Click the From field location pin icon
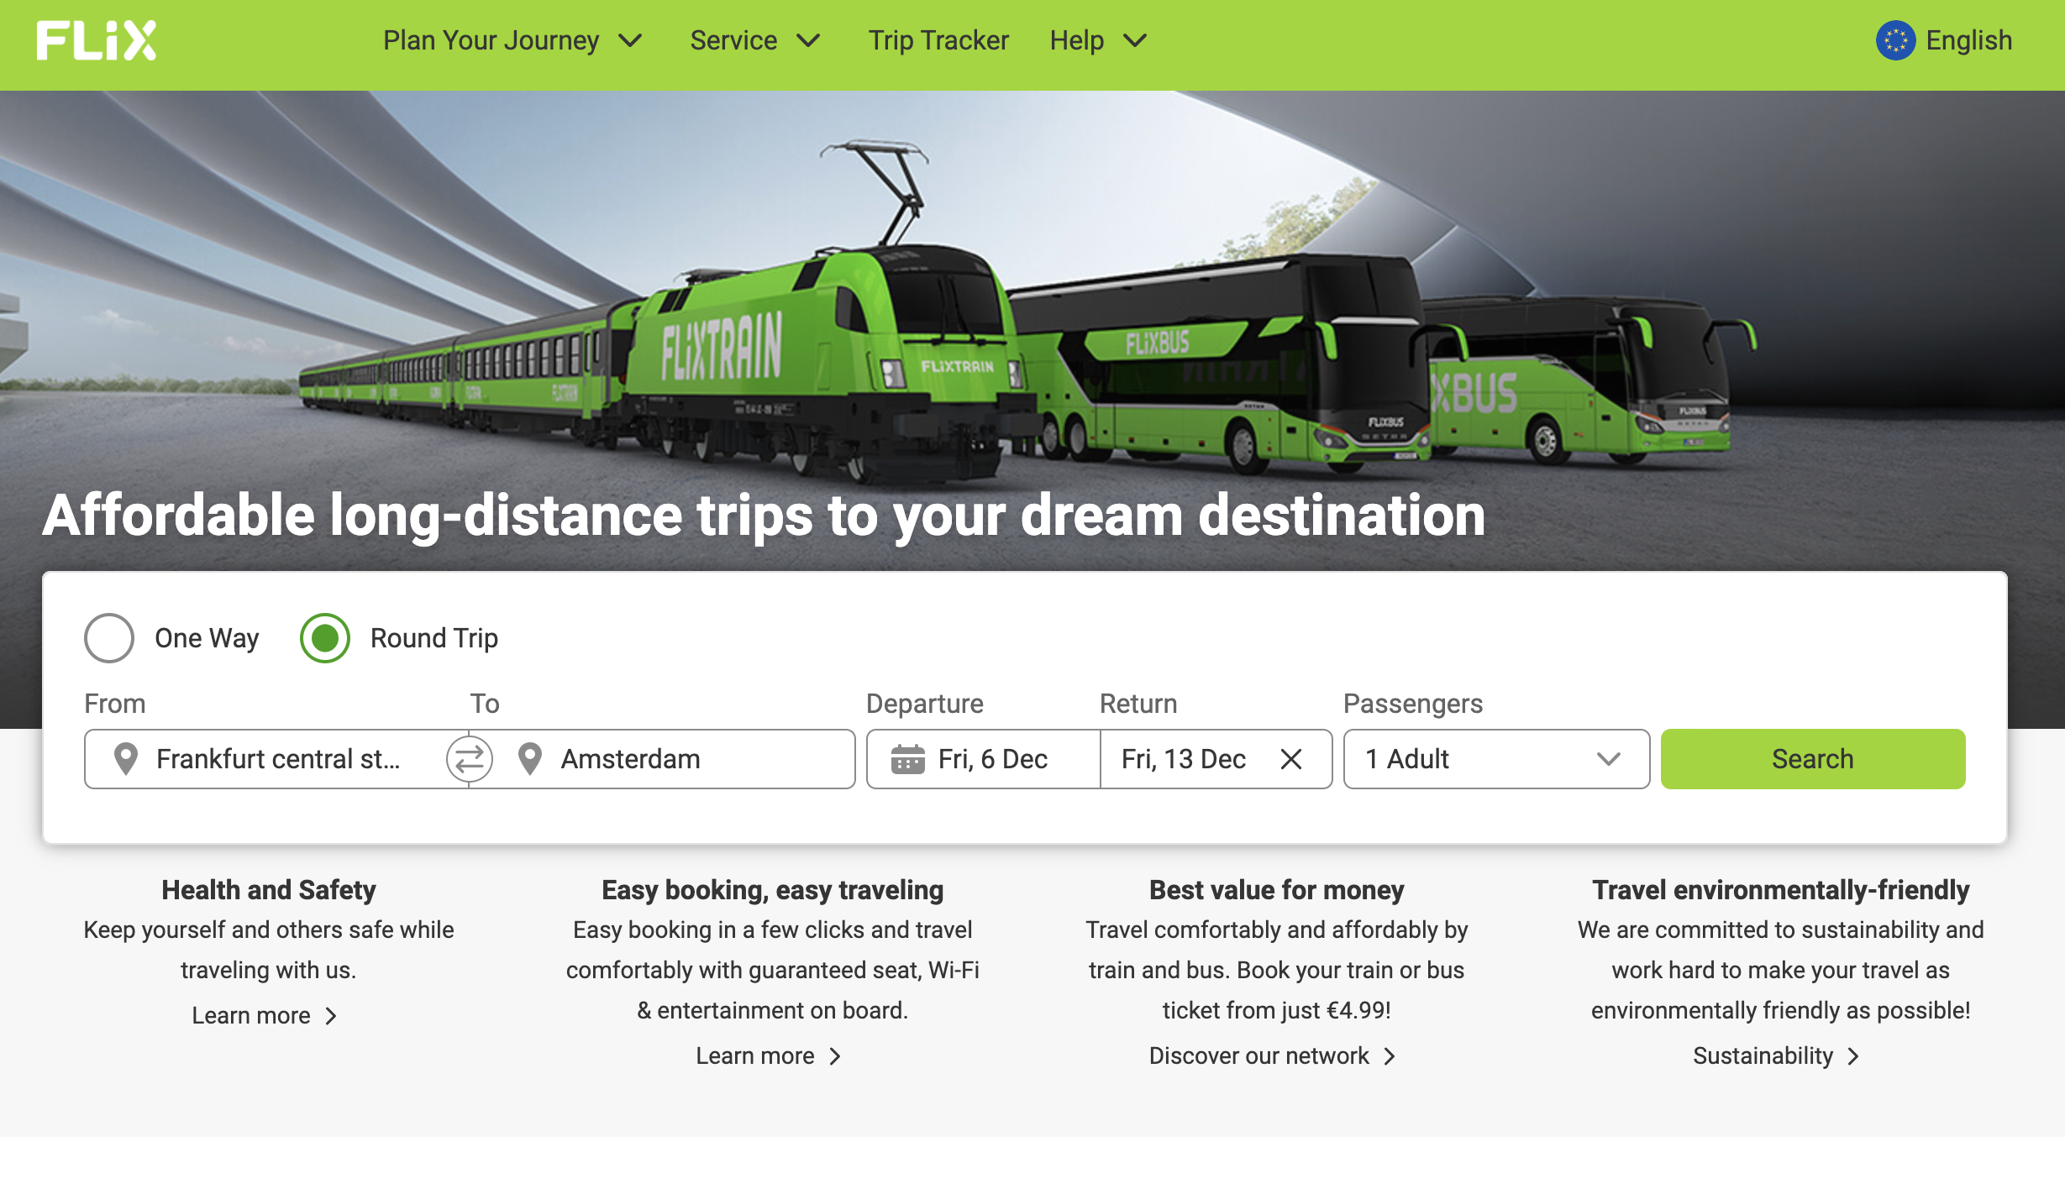Image resolution: width=2065 pixels, height=1194 pixels. [126, 759]
